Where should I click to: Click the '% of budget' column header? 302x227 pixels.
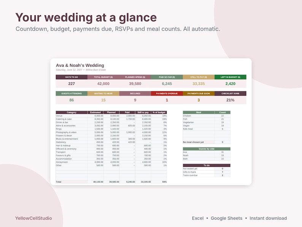pyautogui.click(x=159, y=112)
